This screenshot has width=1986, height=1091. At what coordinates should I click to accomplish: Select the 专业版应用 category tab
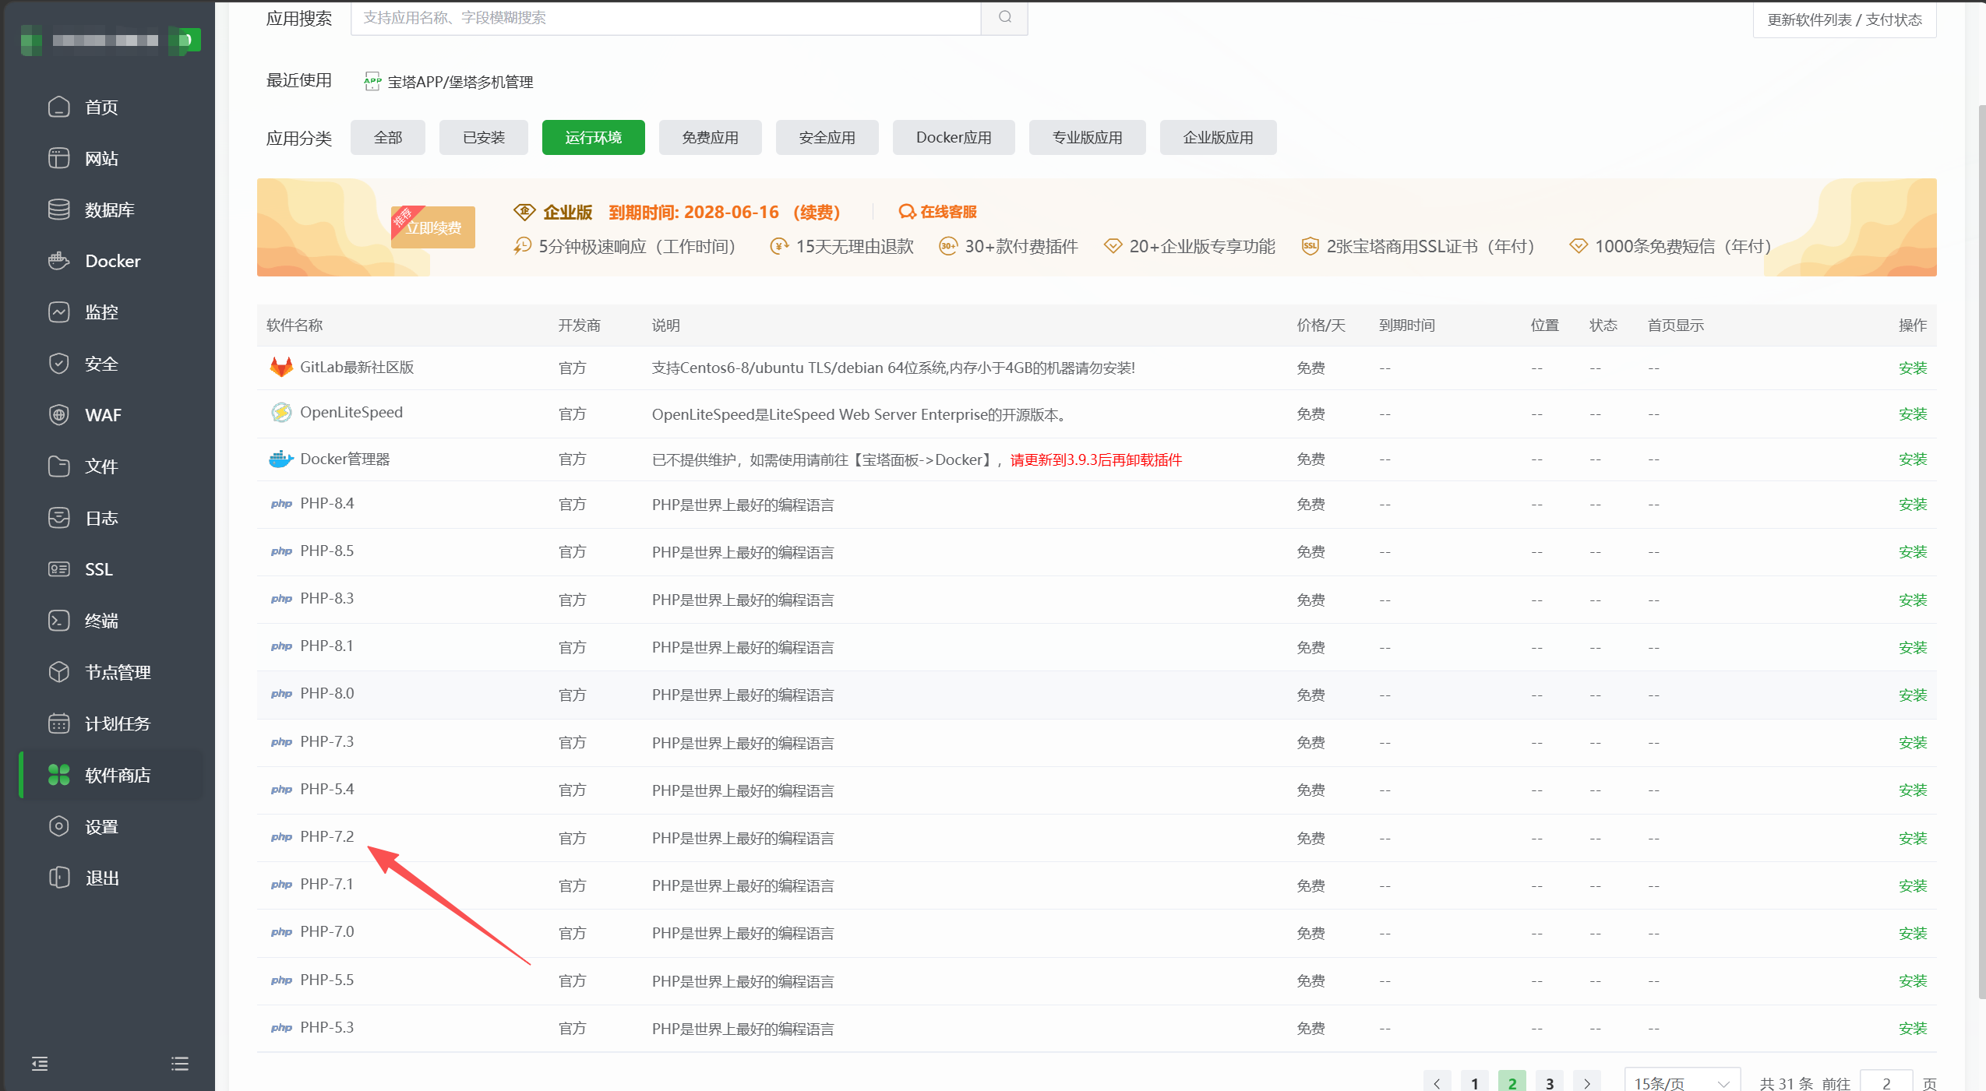[1088, 138]
